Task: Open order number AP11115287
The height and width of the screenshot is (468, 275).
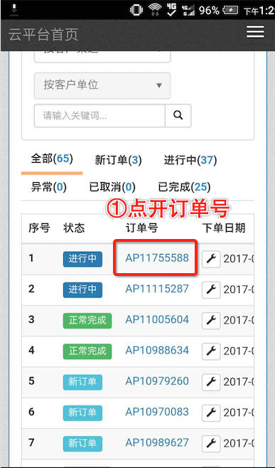Action: (157, 289)
